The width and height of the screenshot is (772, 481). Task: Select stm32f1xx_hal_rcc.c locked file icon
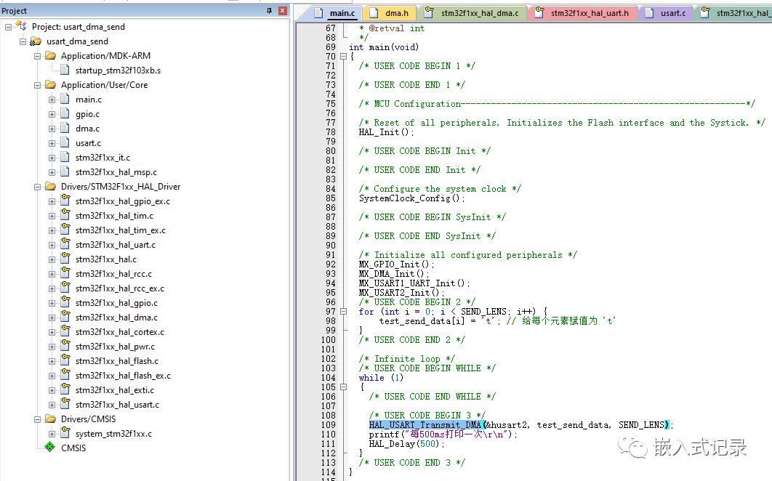point(65,272)
